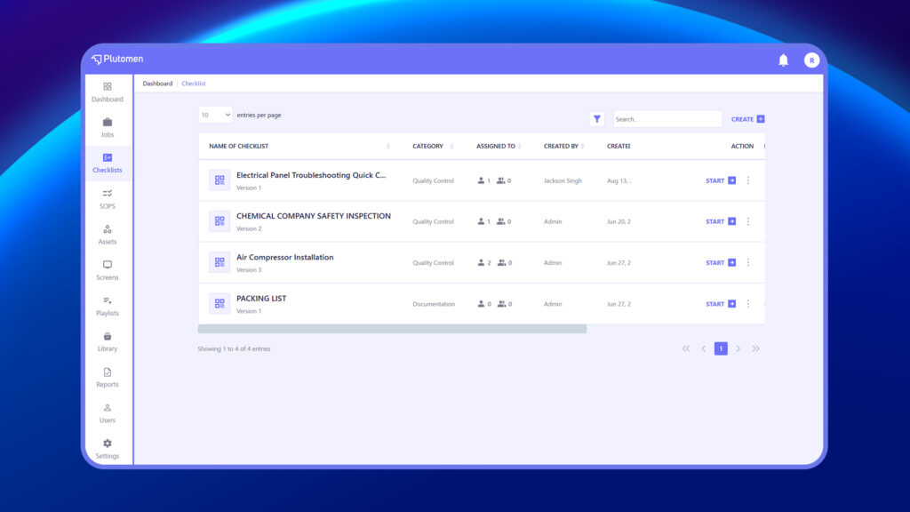Click the horizontal table scrollbar
910x512 pixels.
pyautogui.click(x=392, y=329)
